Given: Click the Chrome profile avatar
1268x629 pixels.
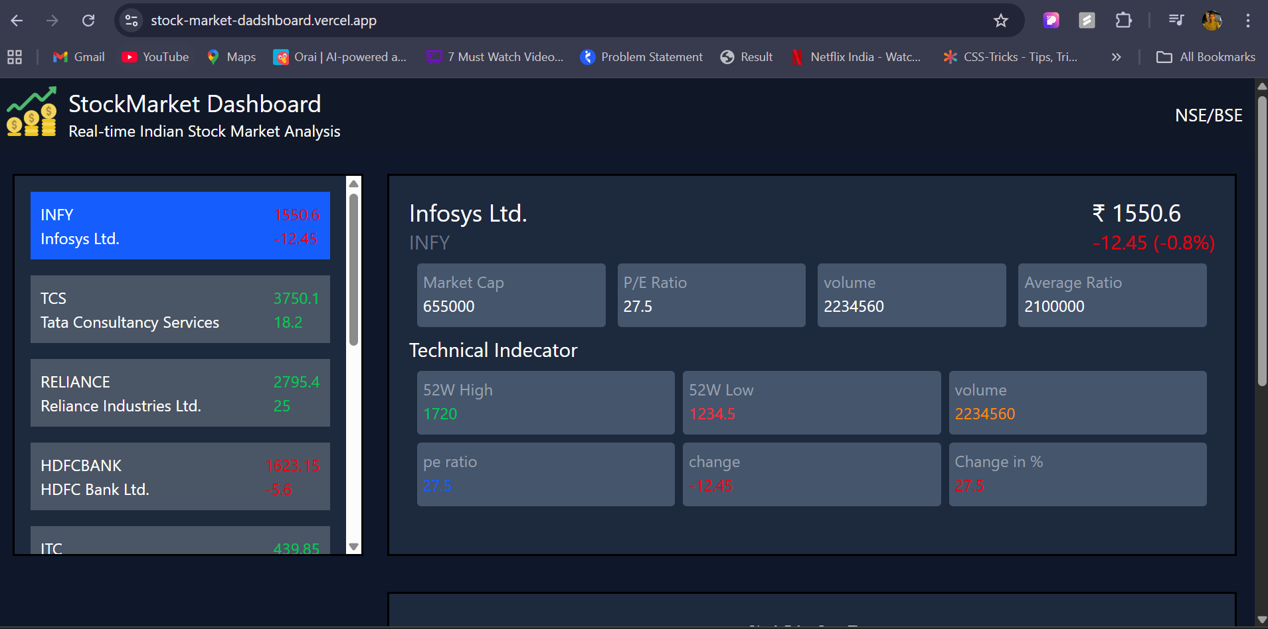Looking at the screenshot, I should coord(1213,21).
